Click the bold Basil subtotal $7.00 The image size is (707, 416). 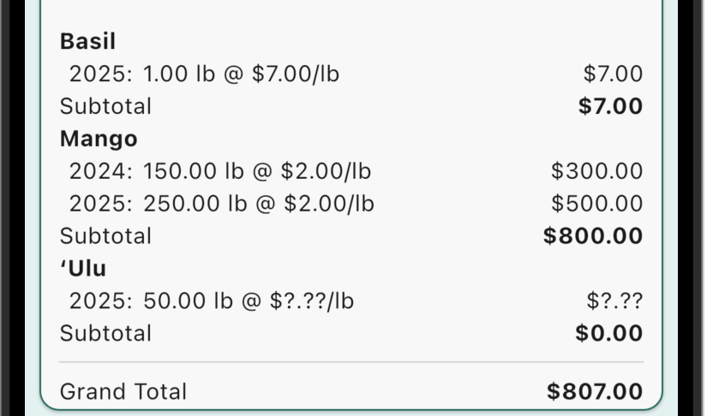coord(610,107)
